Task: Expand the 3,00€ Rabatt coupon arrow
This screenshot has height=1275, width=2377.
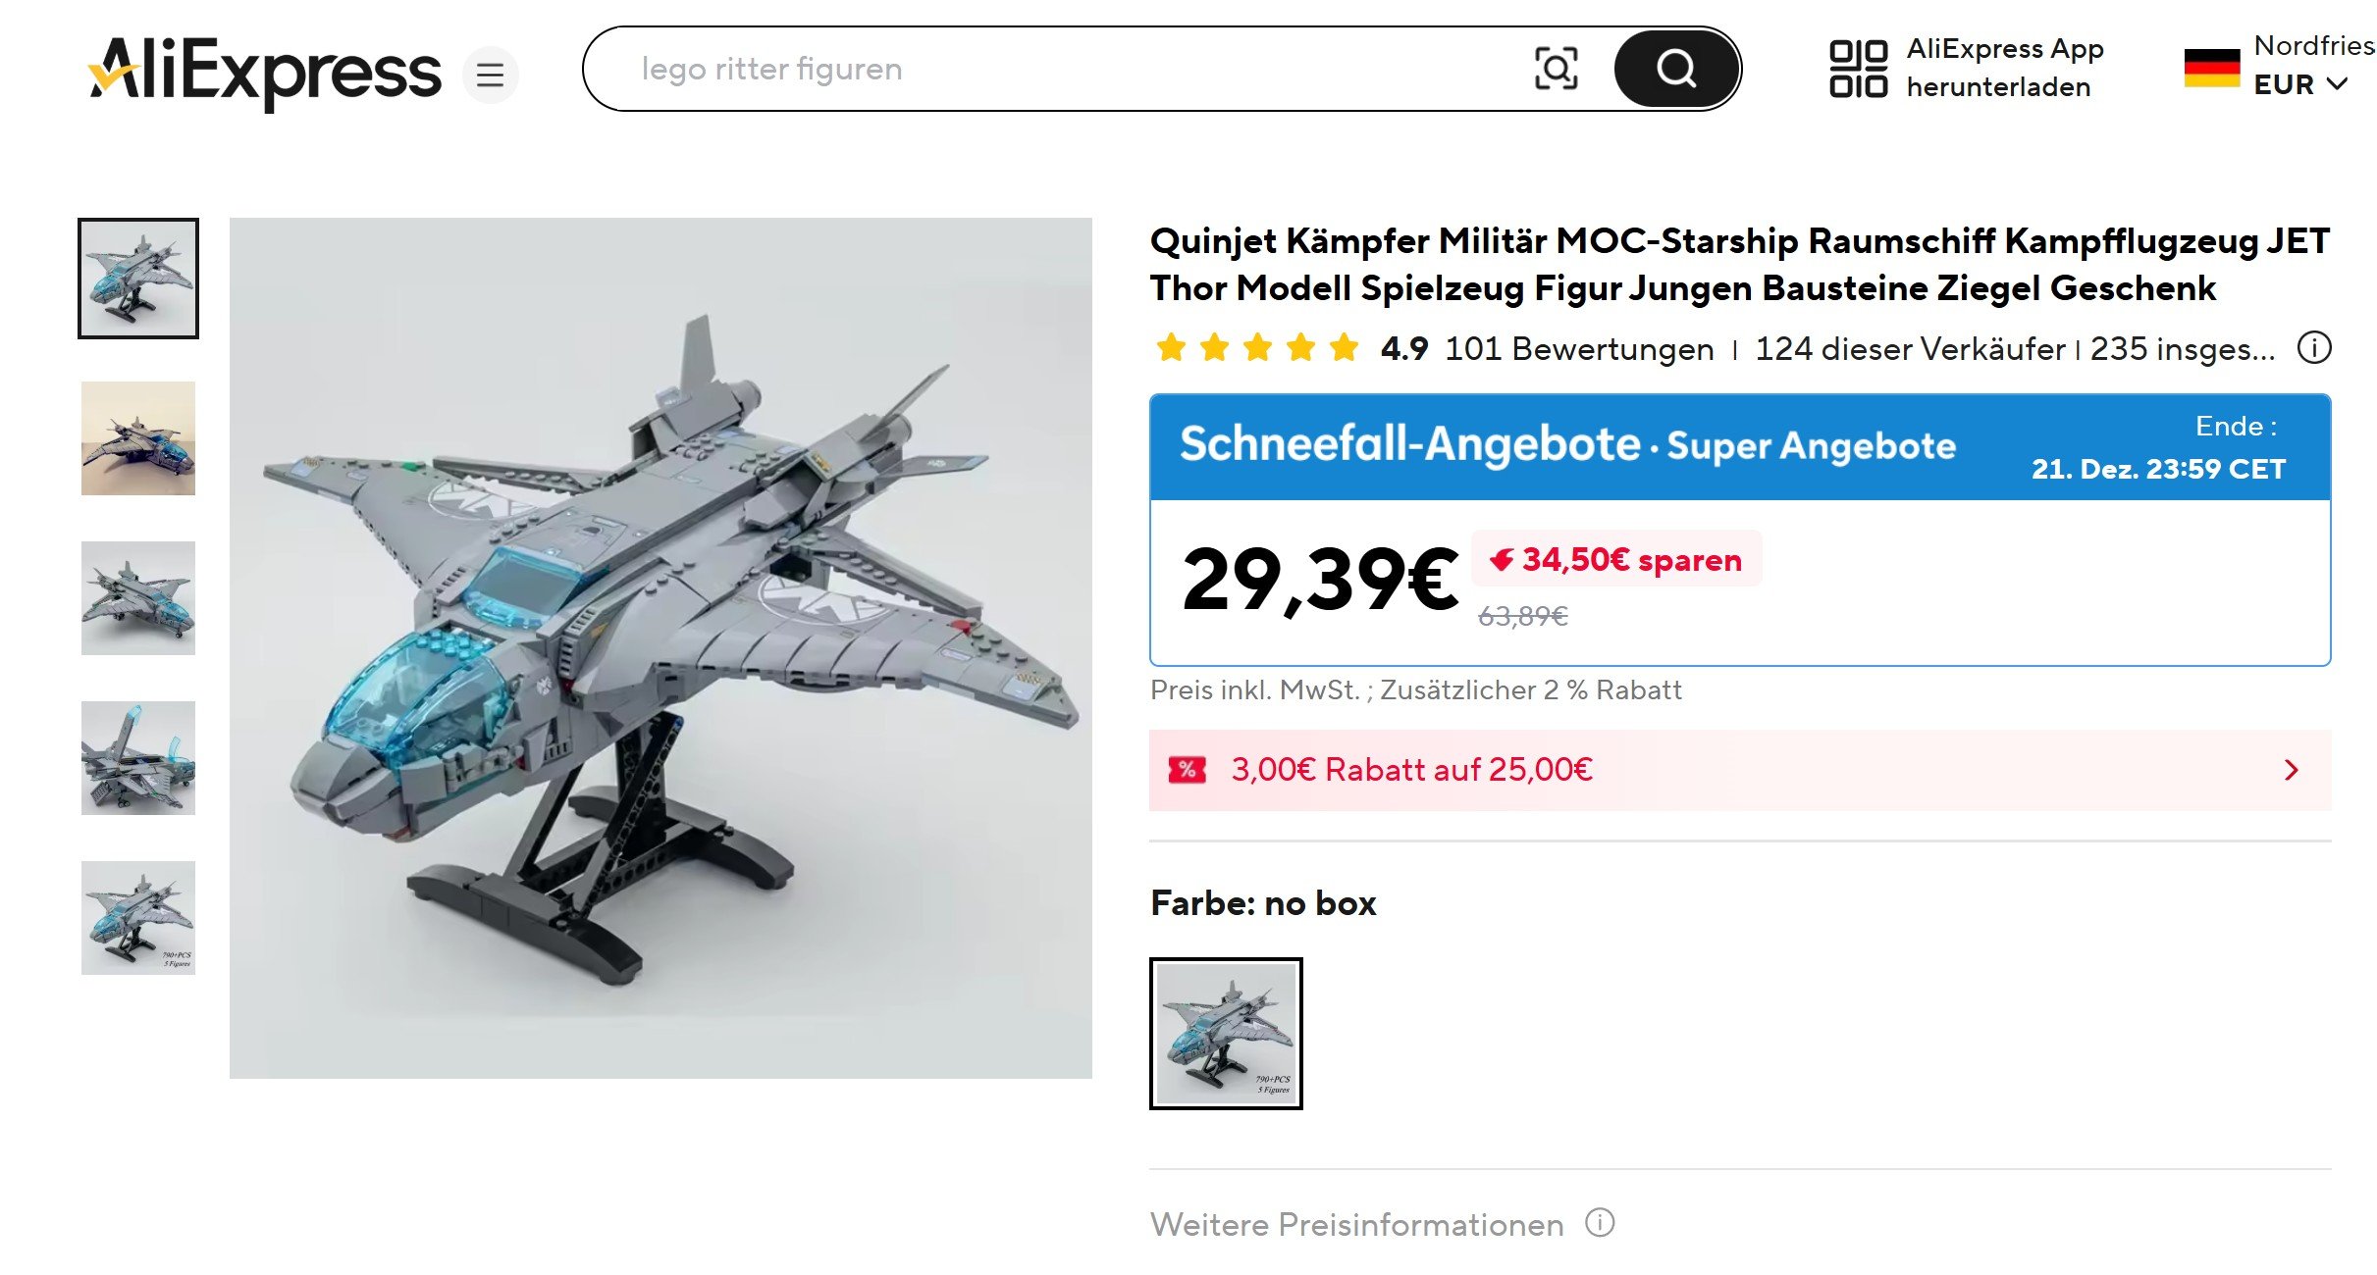Action: [x=2291, y=770]
